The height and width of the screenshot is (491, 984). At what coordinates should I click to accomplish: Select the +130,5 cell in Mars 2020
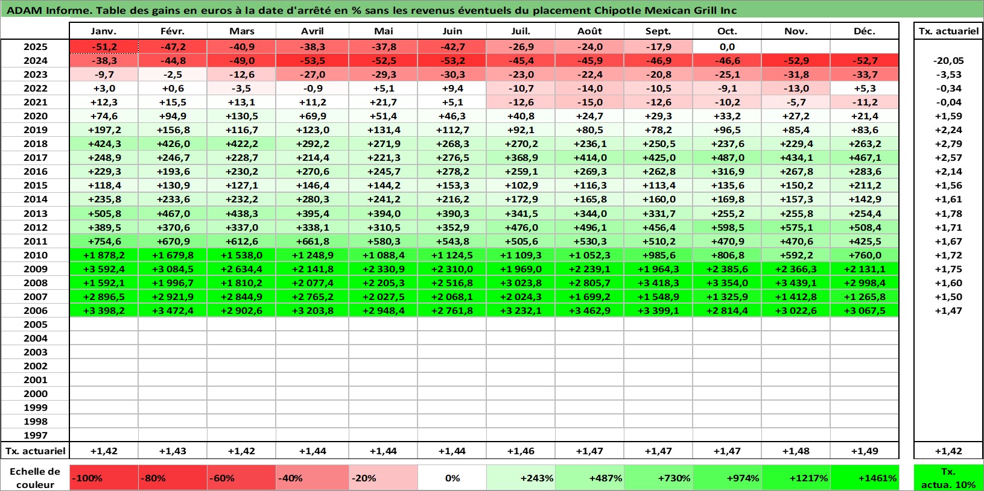tap(241, 116)
